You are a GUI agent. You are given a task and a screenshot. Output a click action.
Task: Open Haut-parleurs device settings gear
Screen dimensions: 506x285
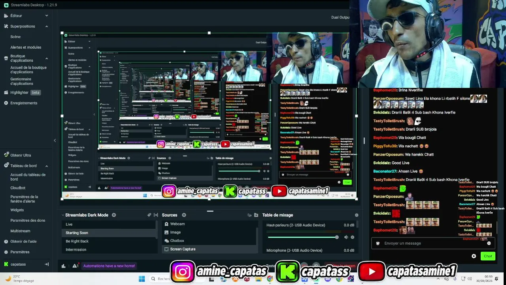(353, 237)
